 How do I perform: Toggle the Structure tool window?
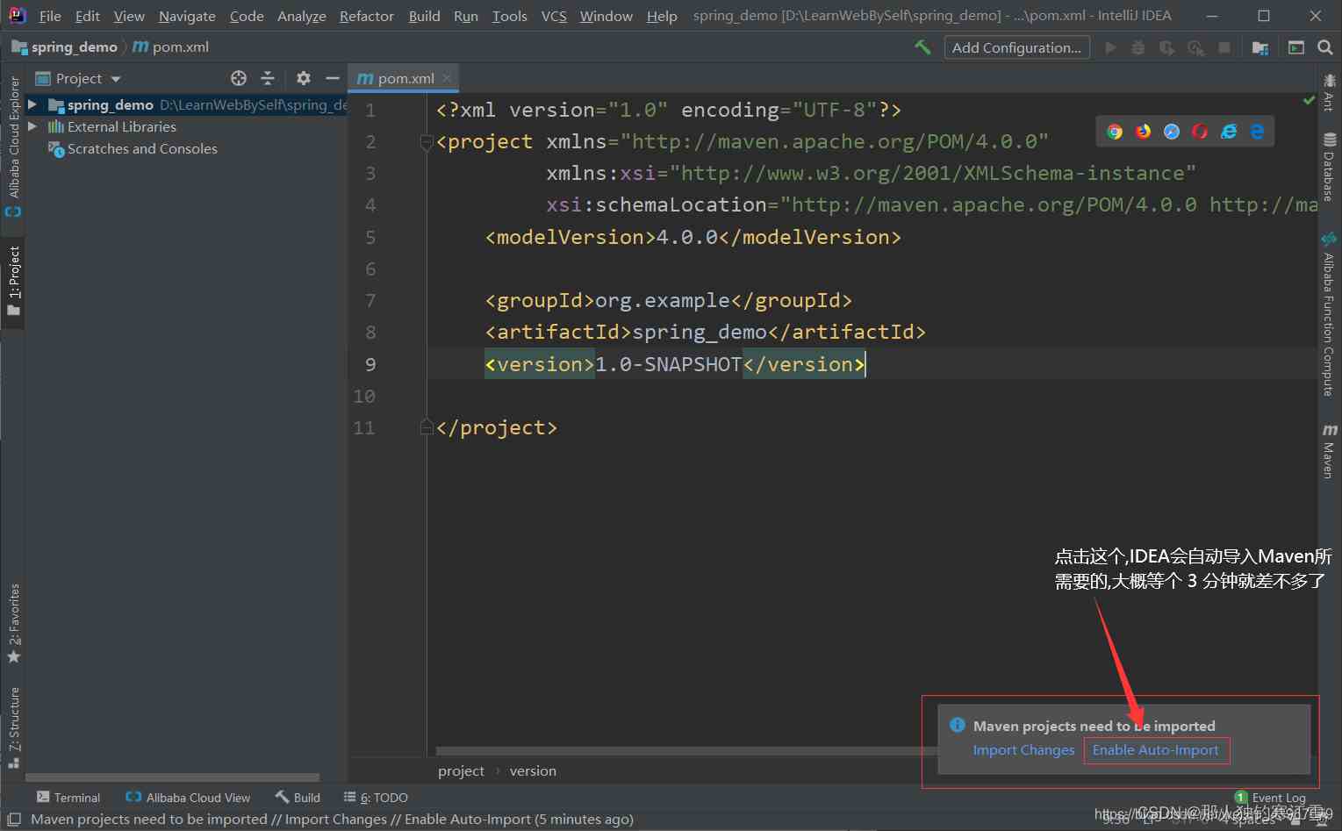[x=13, y=727]
